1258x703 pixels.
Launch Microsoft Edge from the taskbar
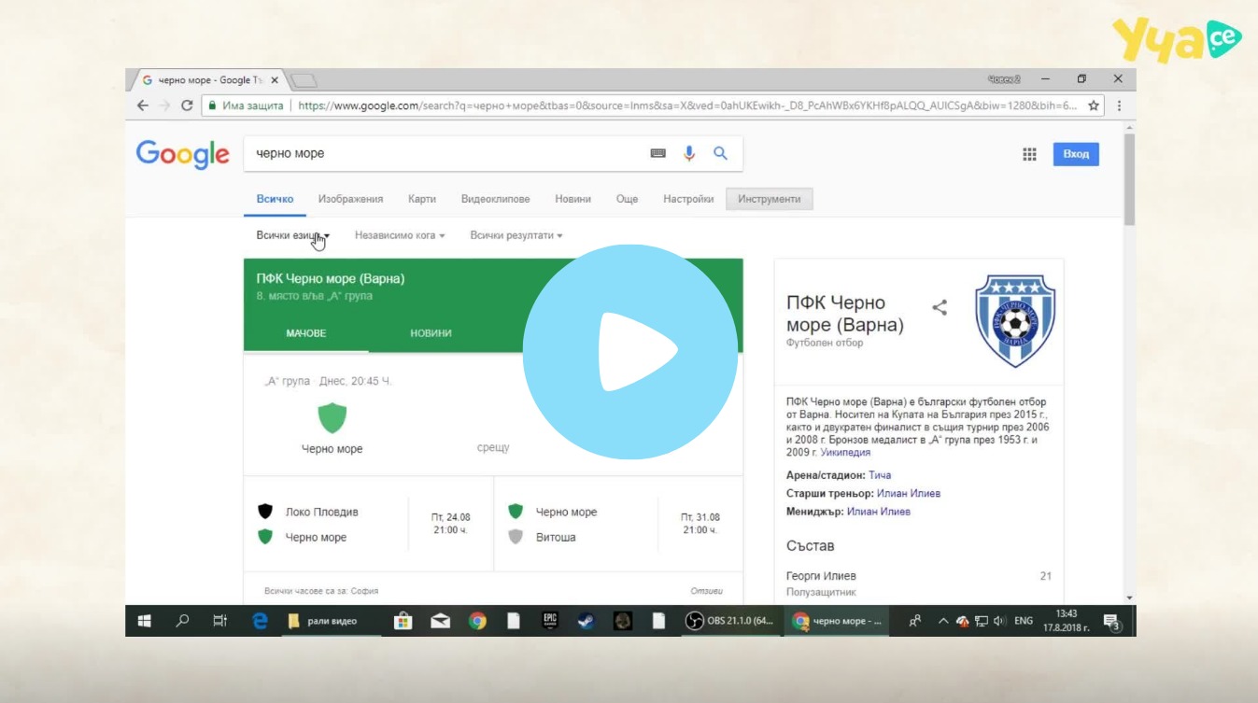coord(260,621)
